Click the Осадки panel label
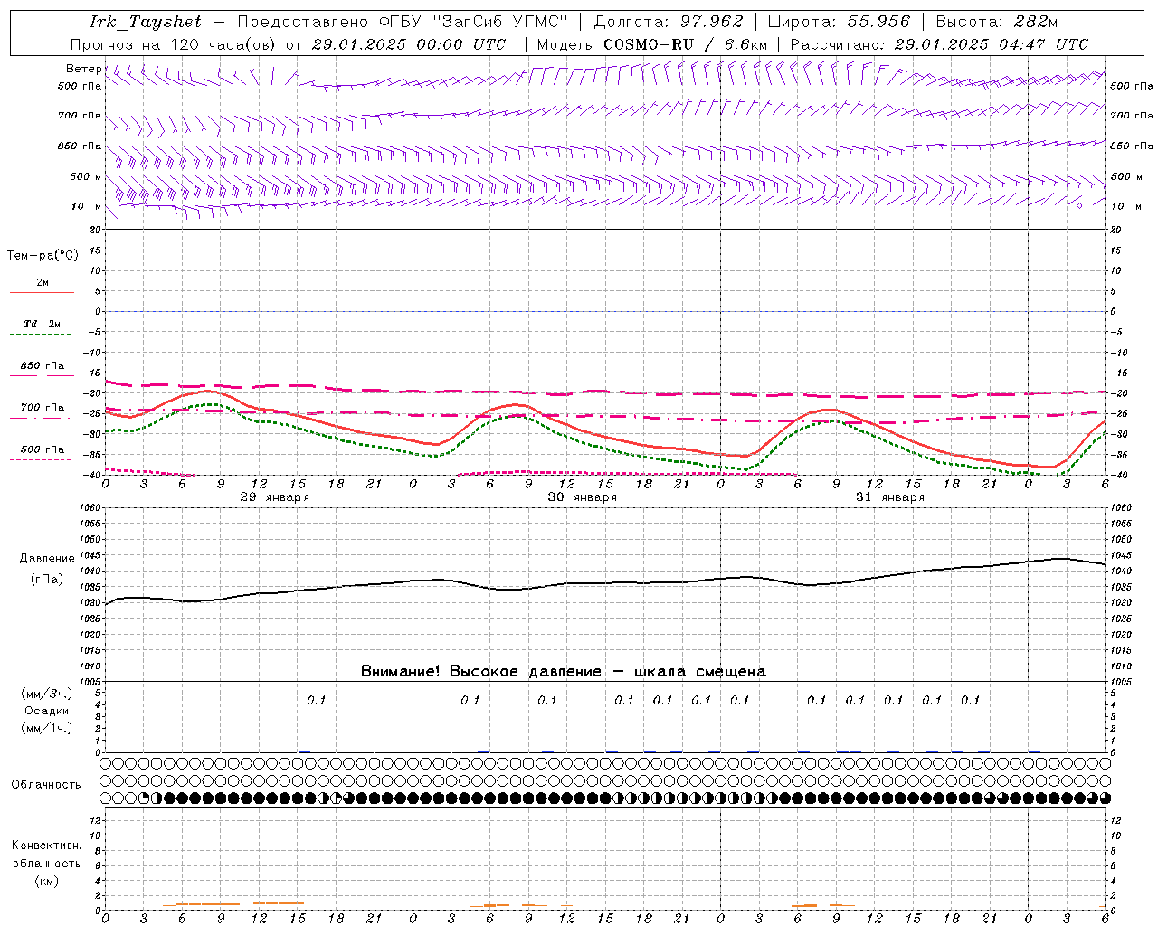This screenshot has width=1158, height=926. coord(47,711)
